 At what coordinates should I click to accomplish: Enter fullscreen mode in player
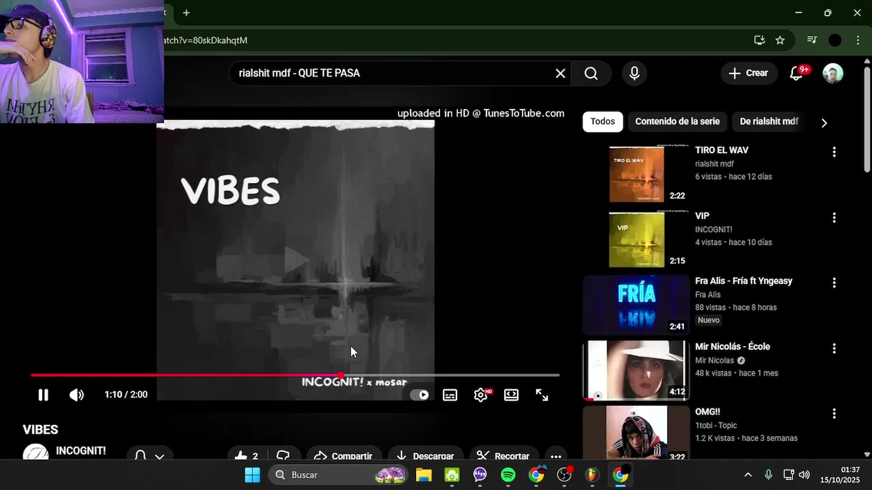(542, 395)
